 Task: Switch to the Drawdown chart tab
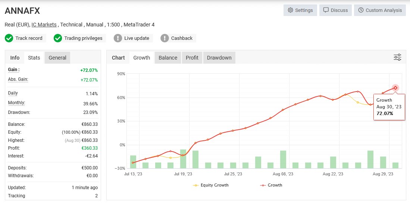coord(219,58)
